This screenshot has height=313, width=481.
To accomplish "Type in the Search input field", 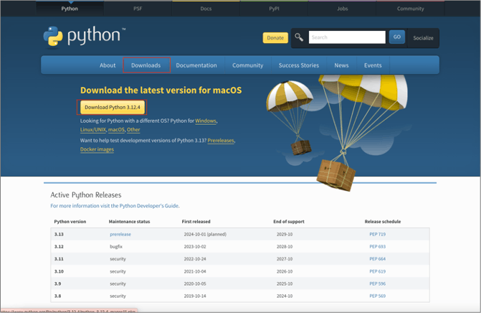I will click(347, 37).
